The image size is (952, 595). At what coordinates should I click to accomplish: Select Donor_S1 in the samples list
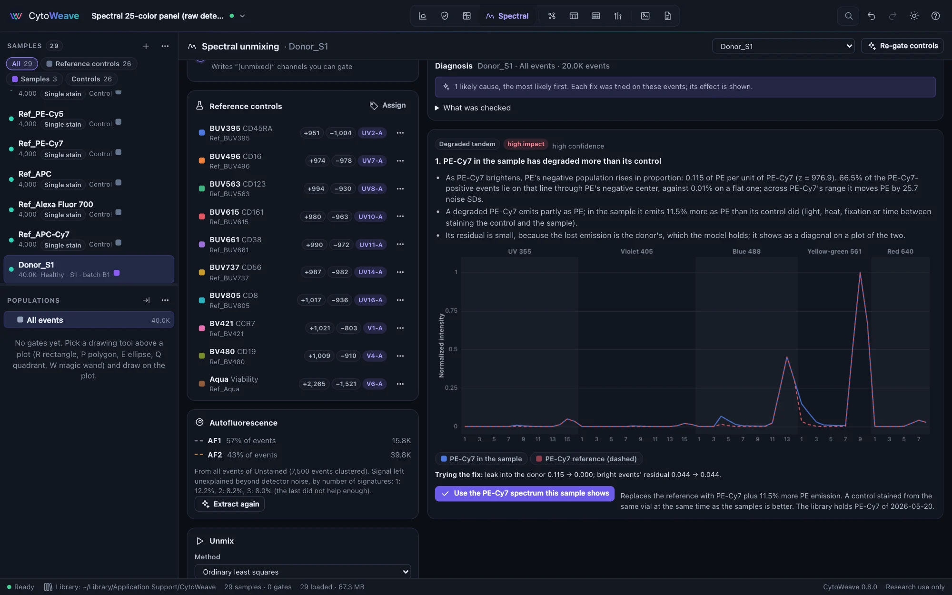pyautogui.click(x=89, y=269)
